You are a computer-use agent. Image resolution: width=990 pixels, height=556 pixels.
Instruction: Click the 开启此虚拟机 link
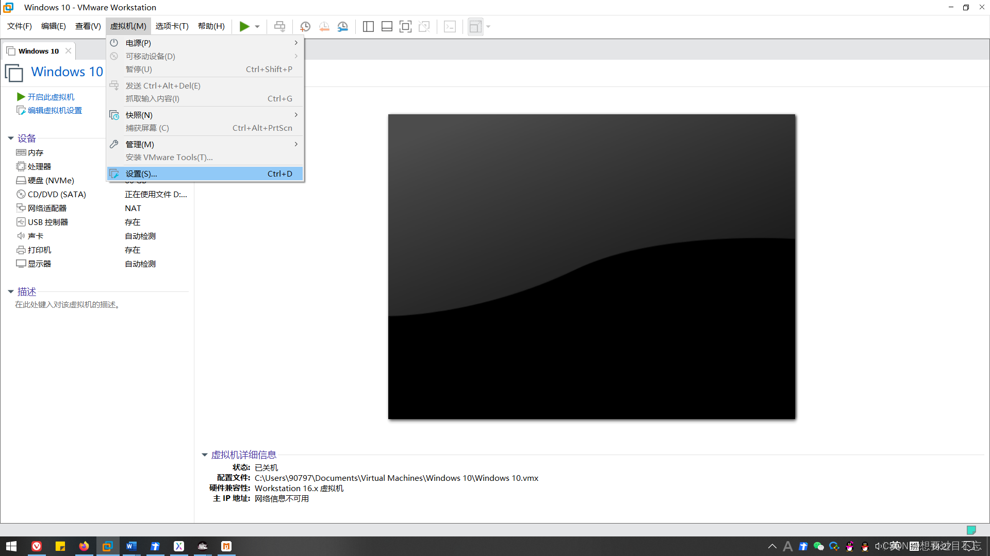pyautogui.click(x=51, y=97)
